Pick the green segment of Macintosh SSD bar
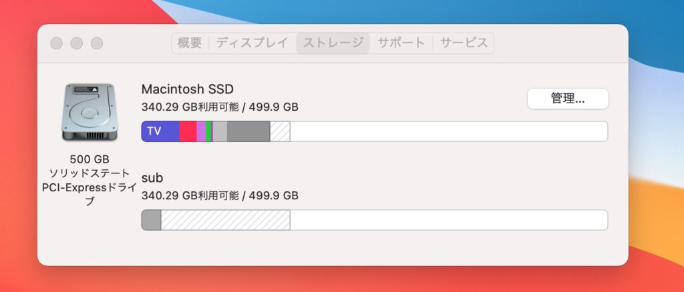This screenshot has height=292, width=684. click(209, 131)
